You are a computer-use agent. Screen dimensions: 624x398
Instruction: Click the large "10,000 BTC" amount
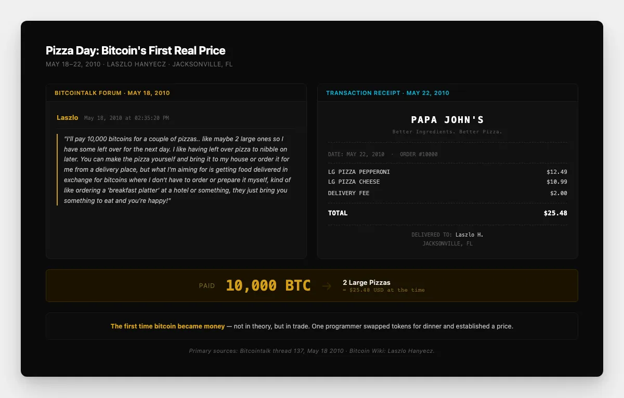[x=268, y=285]
